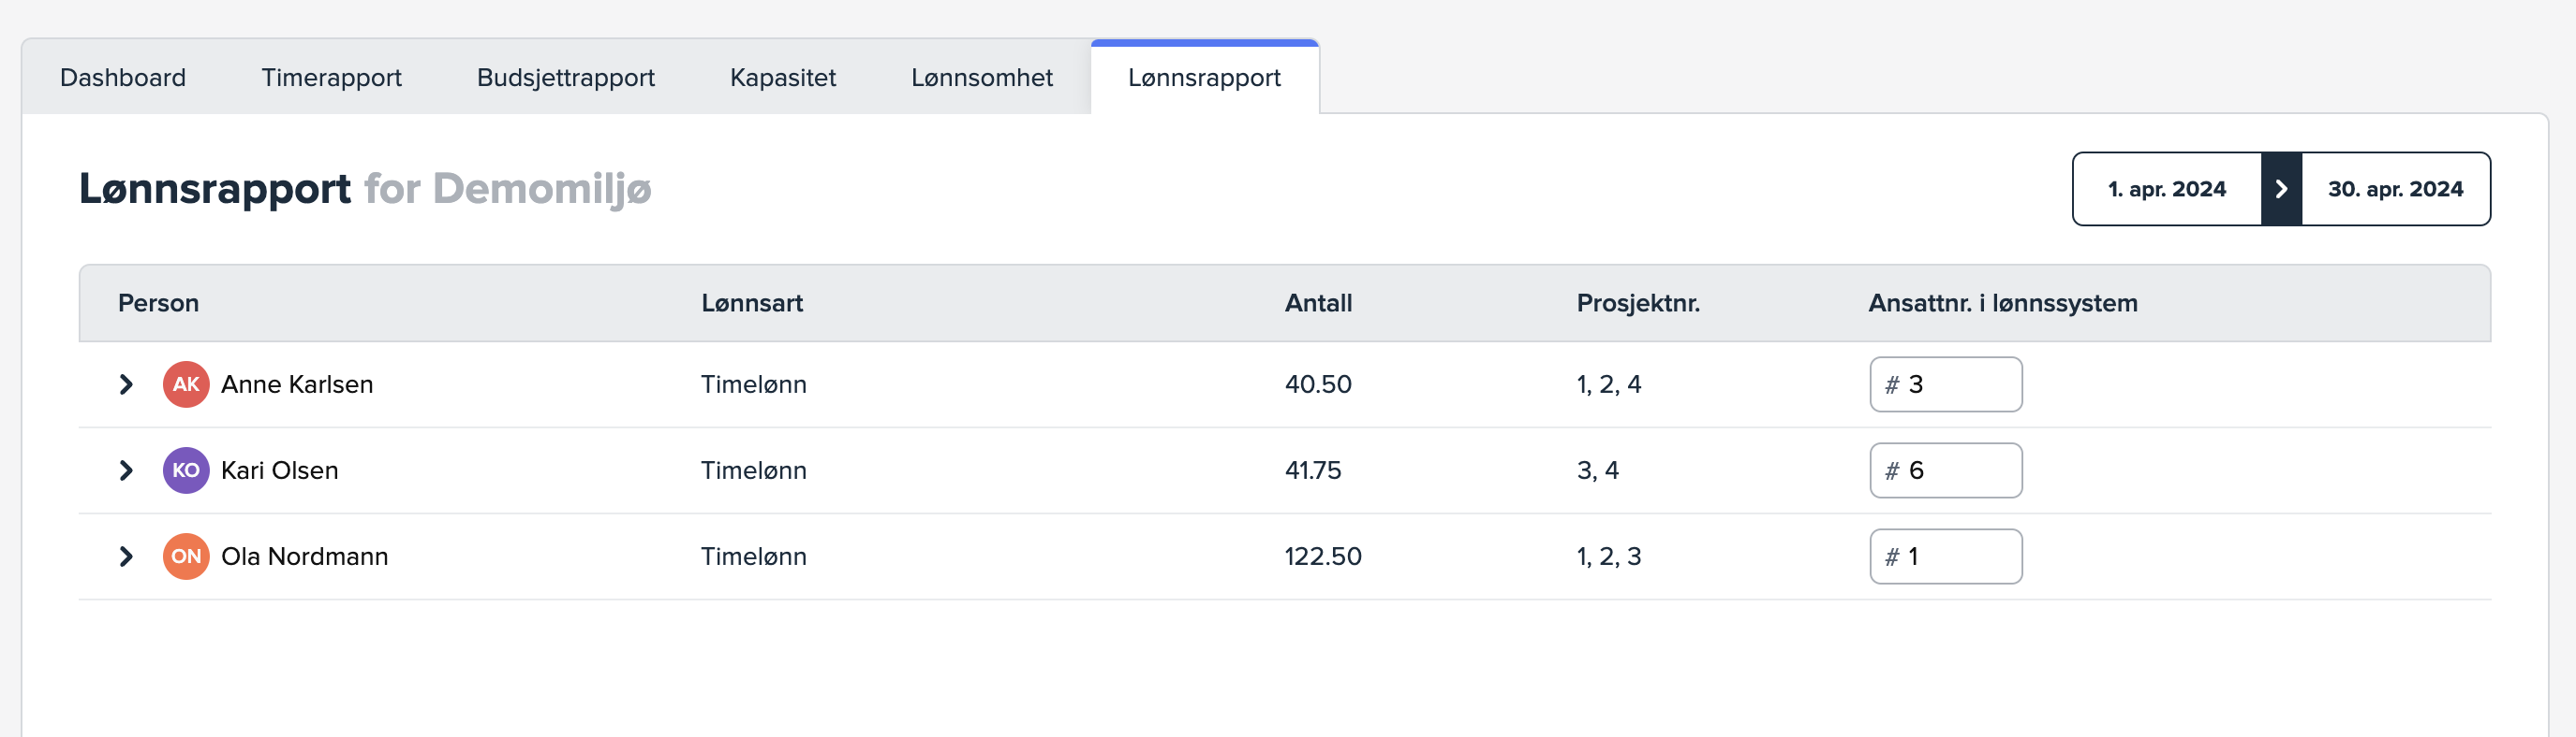
Task: Click the Antall column header
Action: point(1317,304)
